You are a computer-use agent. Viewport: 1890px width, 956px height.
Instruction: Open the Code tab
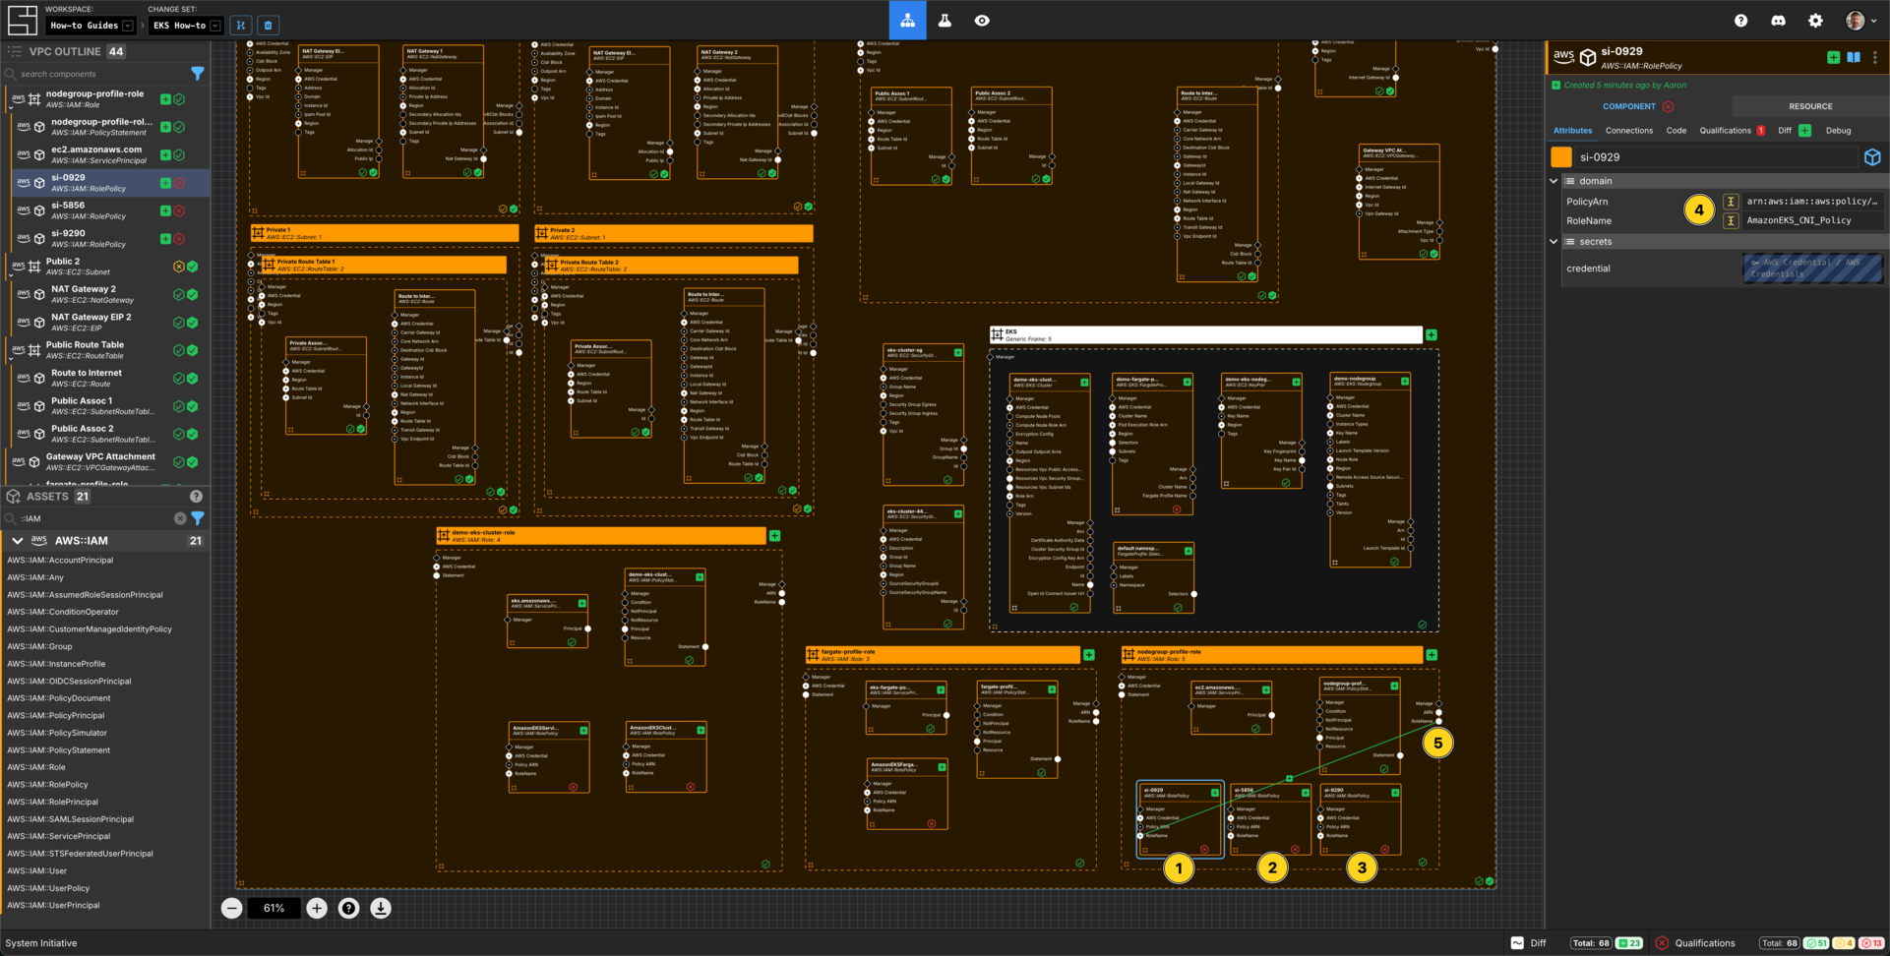(x=1677, y=131)
